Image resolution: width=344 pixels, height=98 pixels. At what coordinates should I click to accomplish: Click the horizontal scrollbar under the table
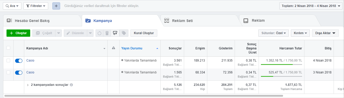144,96
